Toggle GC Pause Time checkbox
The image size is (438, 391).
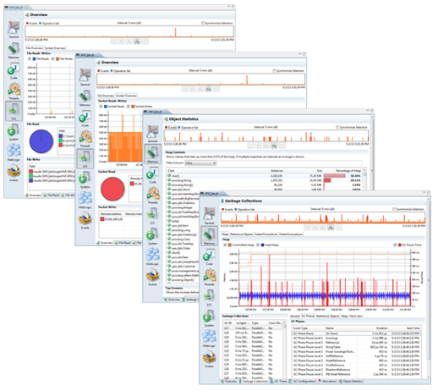[395, 245]
